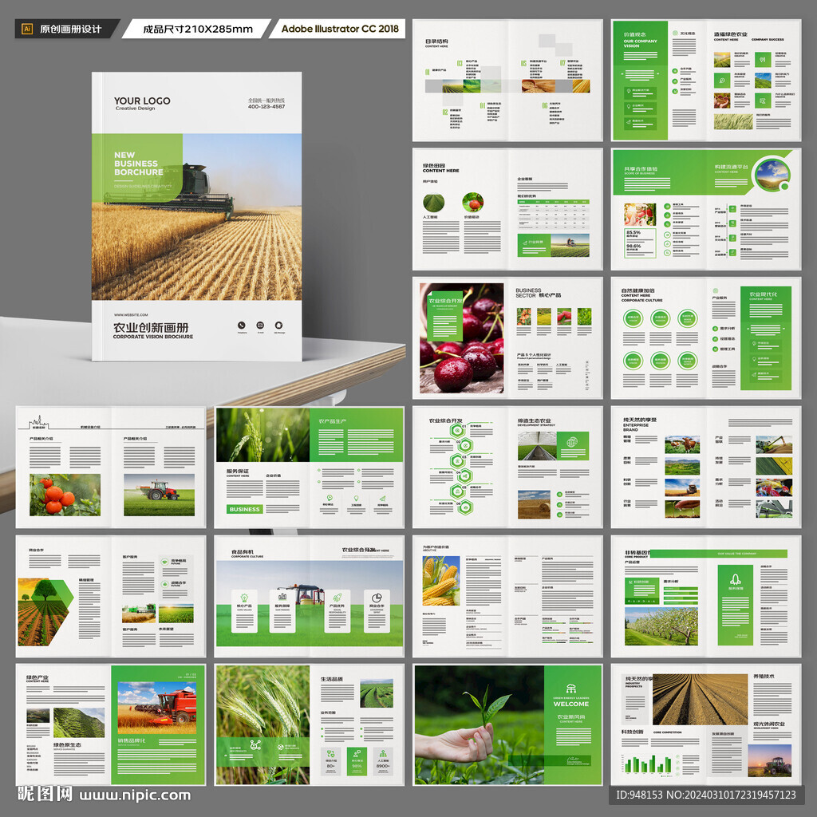Image resolution: width=817 pixels, height=817 pixels.
Task: Click the hexagon-shaped tree field photo
Action: point(45,612)
